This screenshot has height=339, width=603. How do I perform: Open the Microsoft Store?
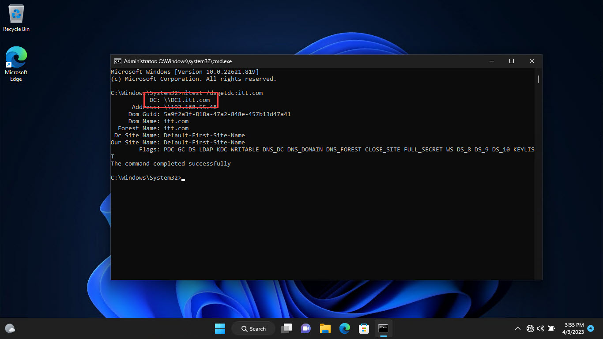tap(364, 328)
